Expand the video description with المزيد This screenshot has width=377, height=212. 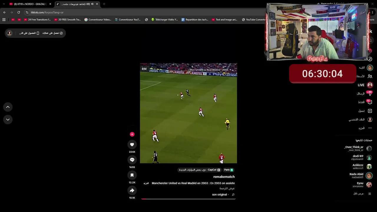click(146, 183)
